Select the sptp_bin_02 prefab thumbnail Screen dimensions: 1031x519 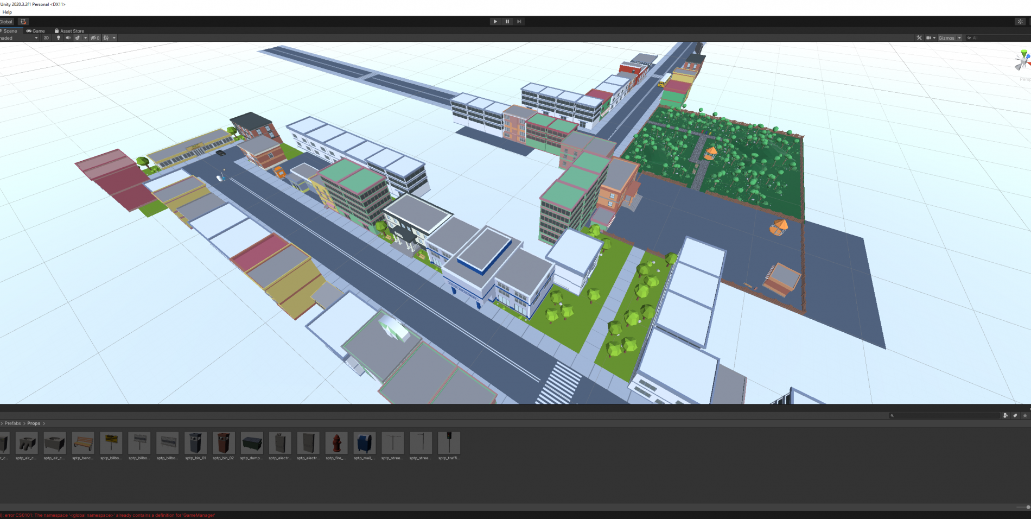click(x=224, y=444)
